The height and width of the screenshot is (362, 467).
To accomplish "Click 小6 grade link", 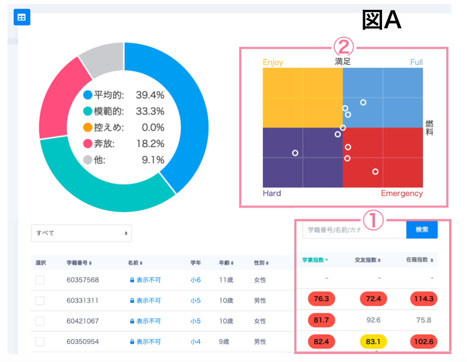I will tap(195, 280).
